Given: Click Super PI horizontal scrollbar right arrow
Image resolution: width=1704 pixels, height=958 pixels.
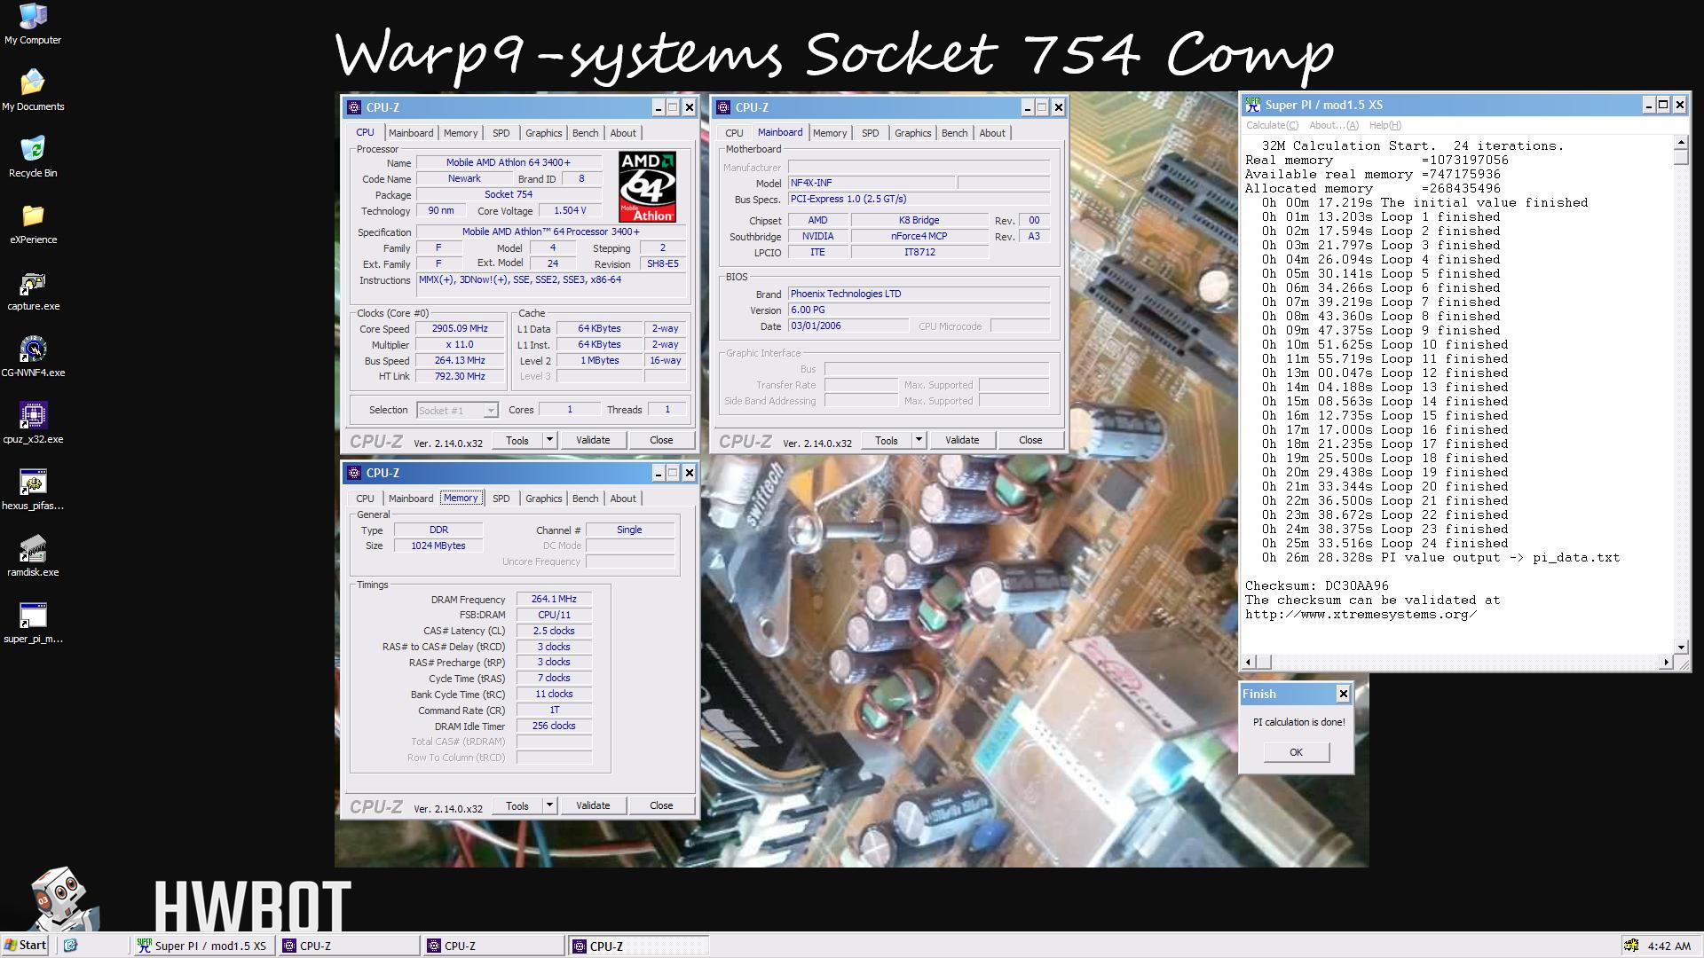Looking at the screenshot, I should tap(1666, 662).
